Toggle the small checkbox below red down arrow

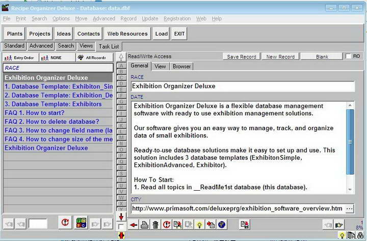pyautogui.click(x=121, y=227)
